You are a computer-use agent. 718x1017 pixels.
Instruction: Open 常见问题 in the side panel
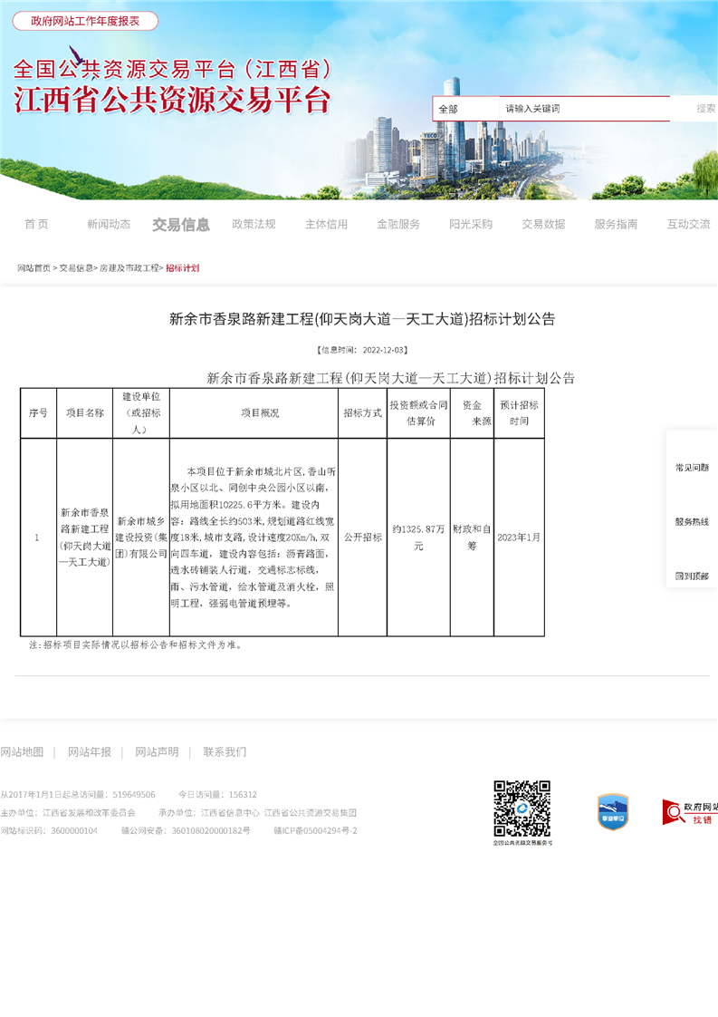pos(692,468)
